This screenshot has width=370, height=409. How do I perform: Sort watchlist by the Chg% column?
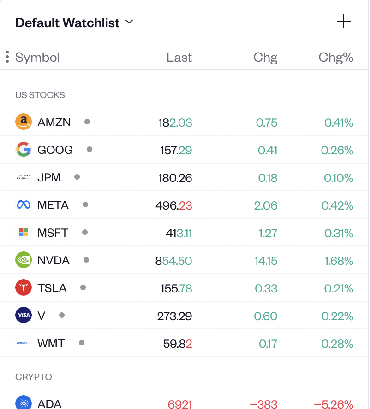[335, 57]
